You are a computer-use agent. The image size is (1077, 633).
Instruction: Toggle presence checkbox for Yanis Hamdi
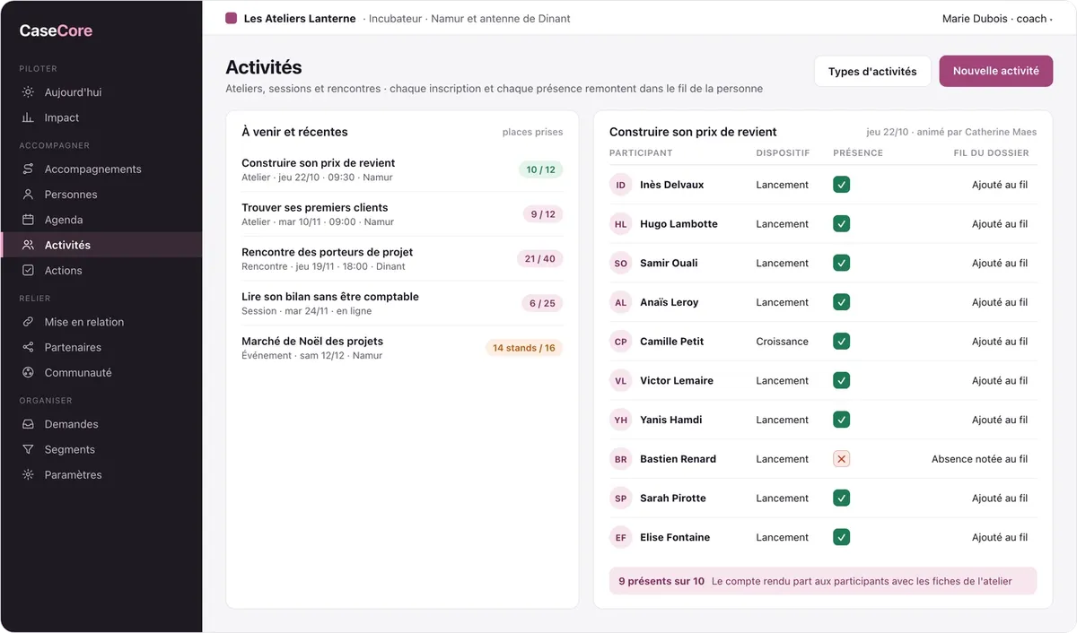(841, 420)
